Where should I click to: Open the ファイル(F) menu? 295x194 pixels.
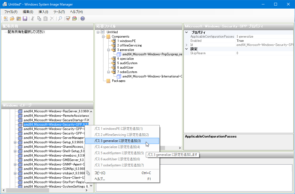click(x=11, y=12)
